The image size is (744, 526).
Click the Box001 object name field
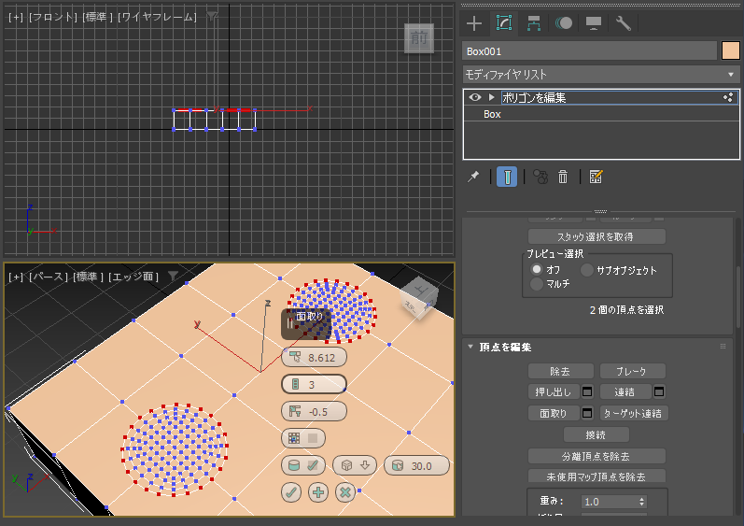tap(589, 51)
